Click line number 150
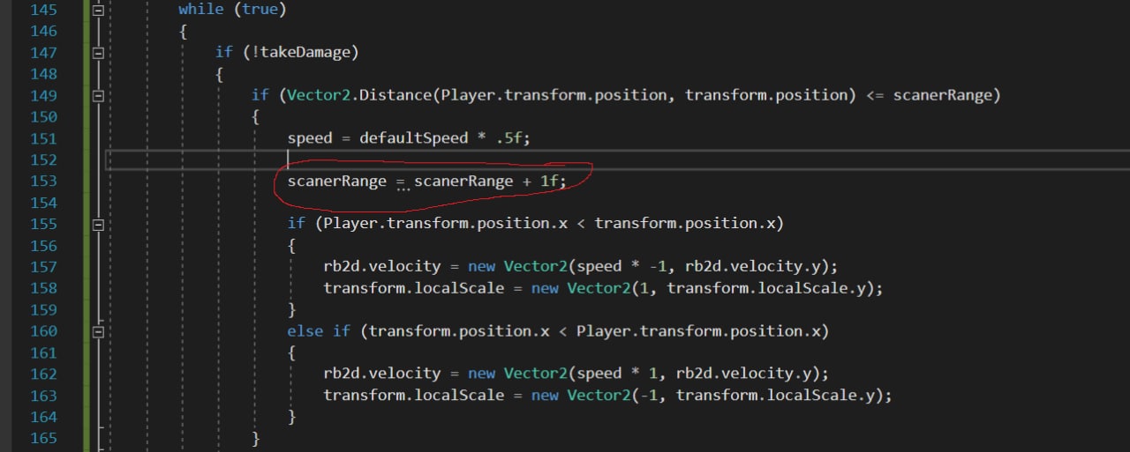Viewport: 1130px width, 452px height. [x=42, y=116]
